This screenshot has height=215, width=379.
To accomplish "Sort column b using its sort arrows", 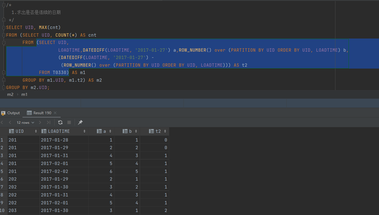I will (136, 131).
